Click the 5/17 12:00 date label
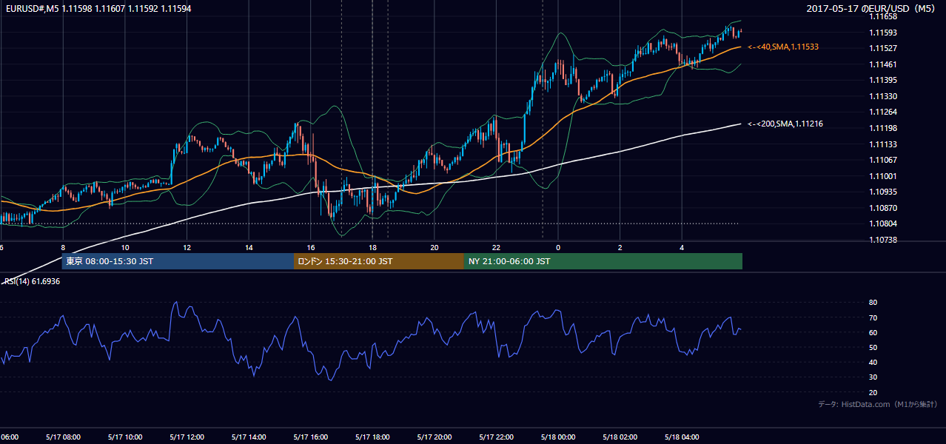946x444 pixels. 187,437
